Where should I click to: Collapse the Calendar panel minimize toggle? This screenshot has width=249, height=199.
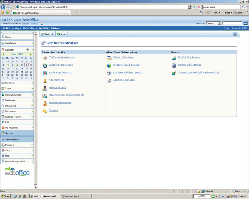tap(28, 49)
